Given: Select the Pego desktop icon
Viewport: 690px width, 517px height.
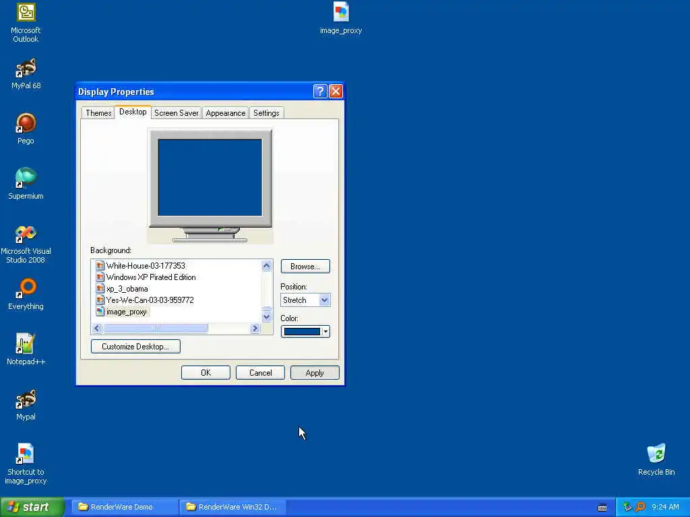Looking at the screenshot, I should click(26, 129).
